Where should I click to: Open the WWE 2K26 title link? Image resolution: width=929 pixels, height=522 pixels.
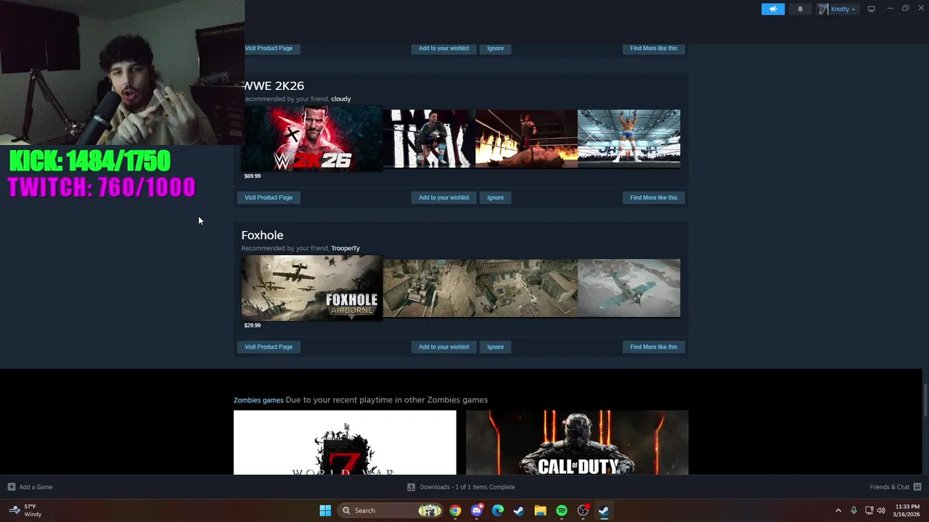pos(274,86)
